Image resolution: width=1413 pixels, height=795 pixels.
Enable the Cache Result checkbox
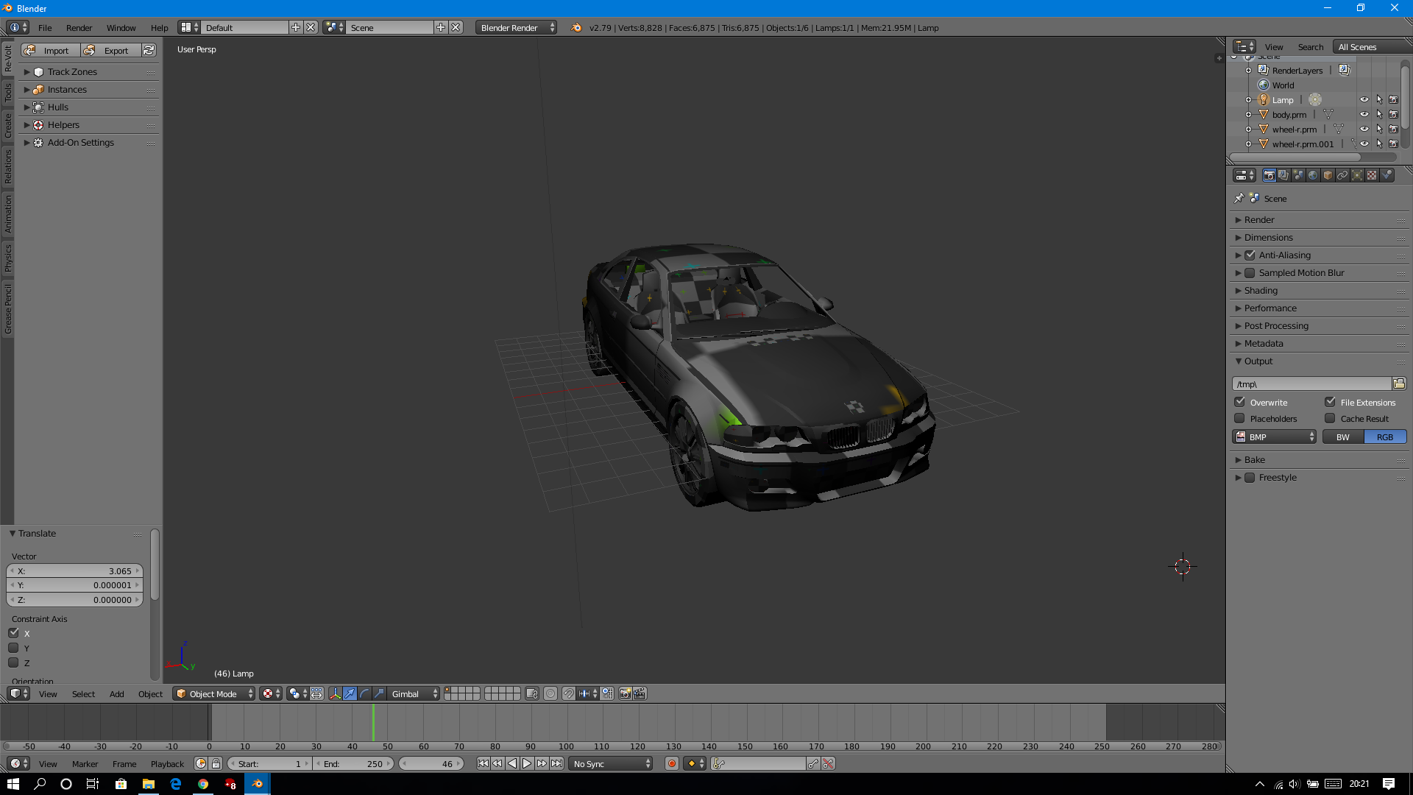coord(1331,418)
